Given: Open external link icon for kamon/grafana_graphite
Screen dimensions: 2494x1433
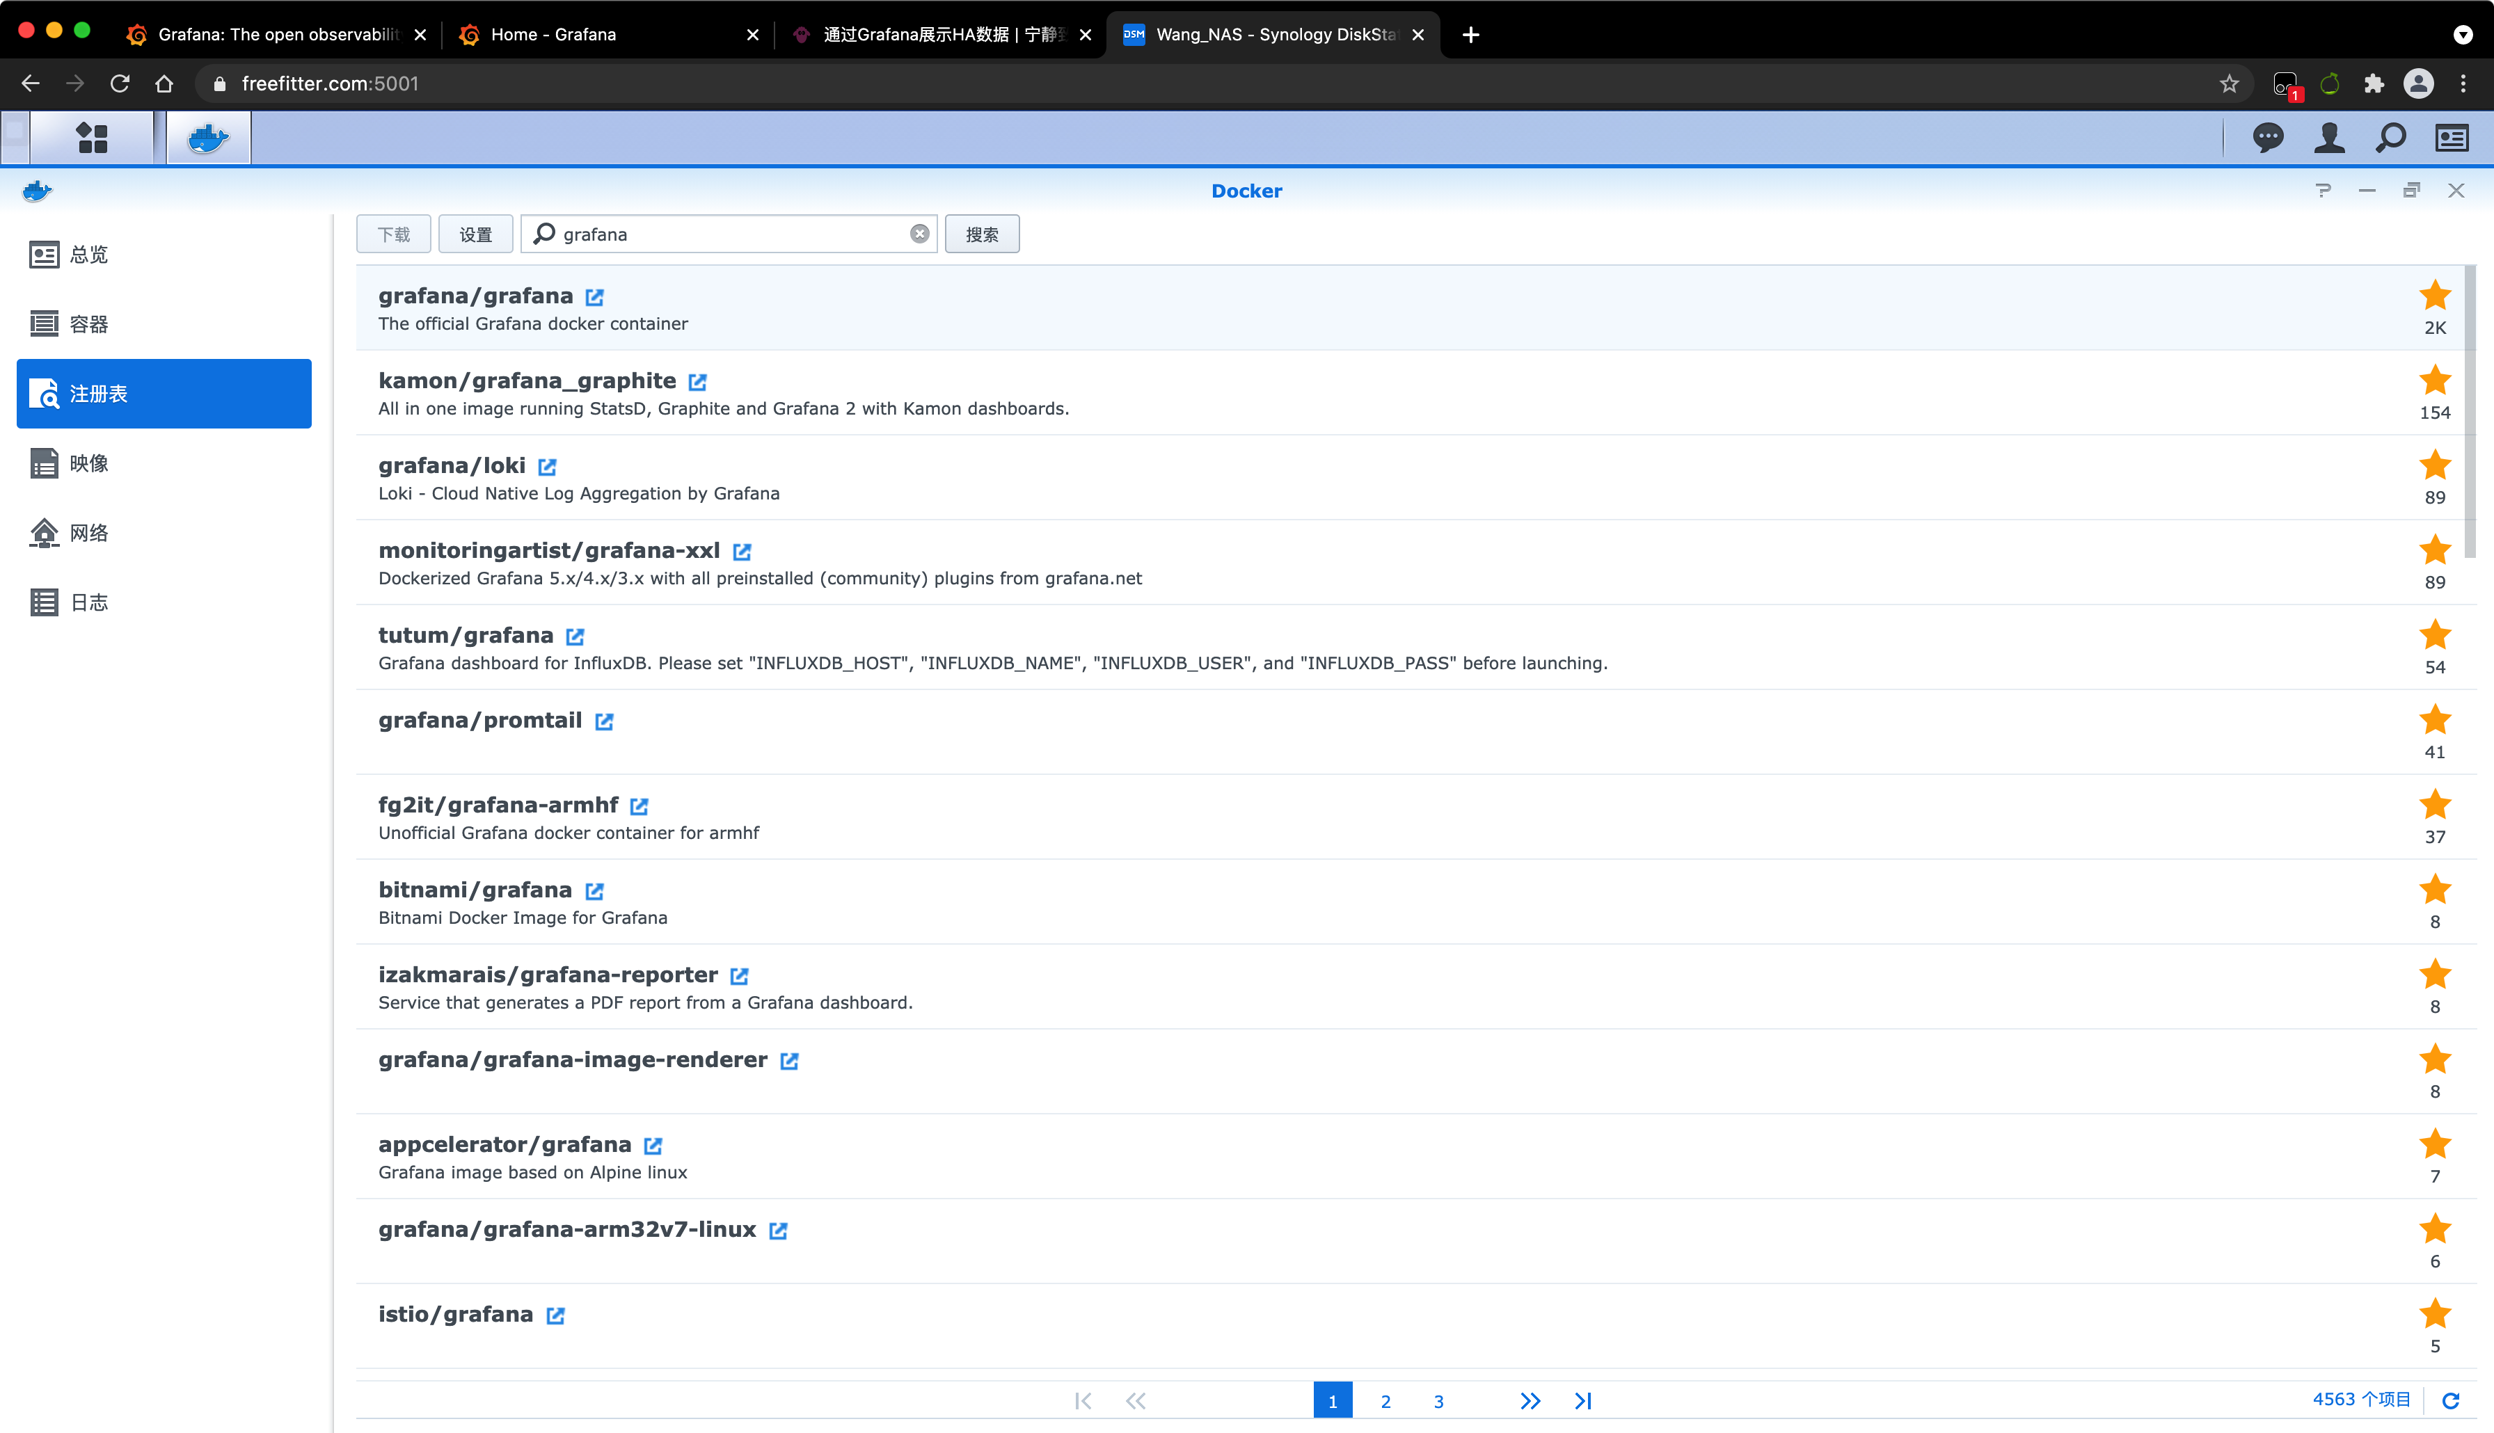Looking at the screenshot, I should click(x=698, y=382).
